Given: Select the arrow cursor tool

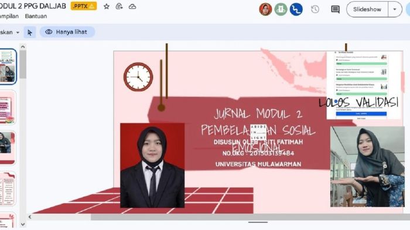Looking at the screenshot, I should point(30,32).
